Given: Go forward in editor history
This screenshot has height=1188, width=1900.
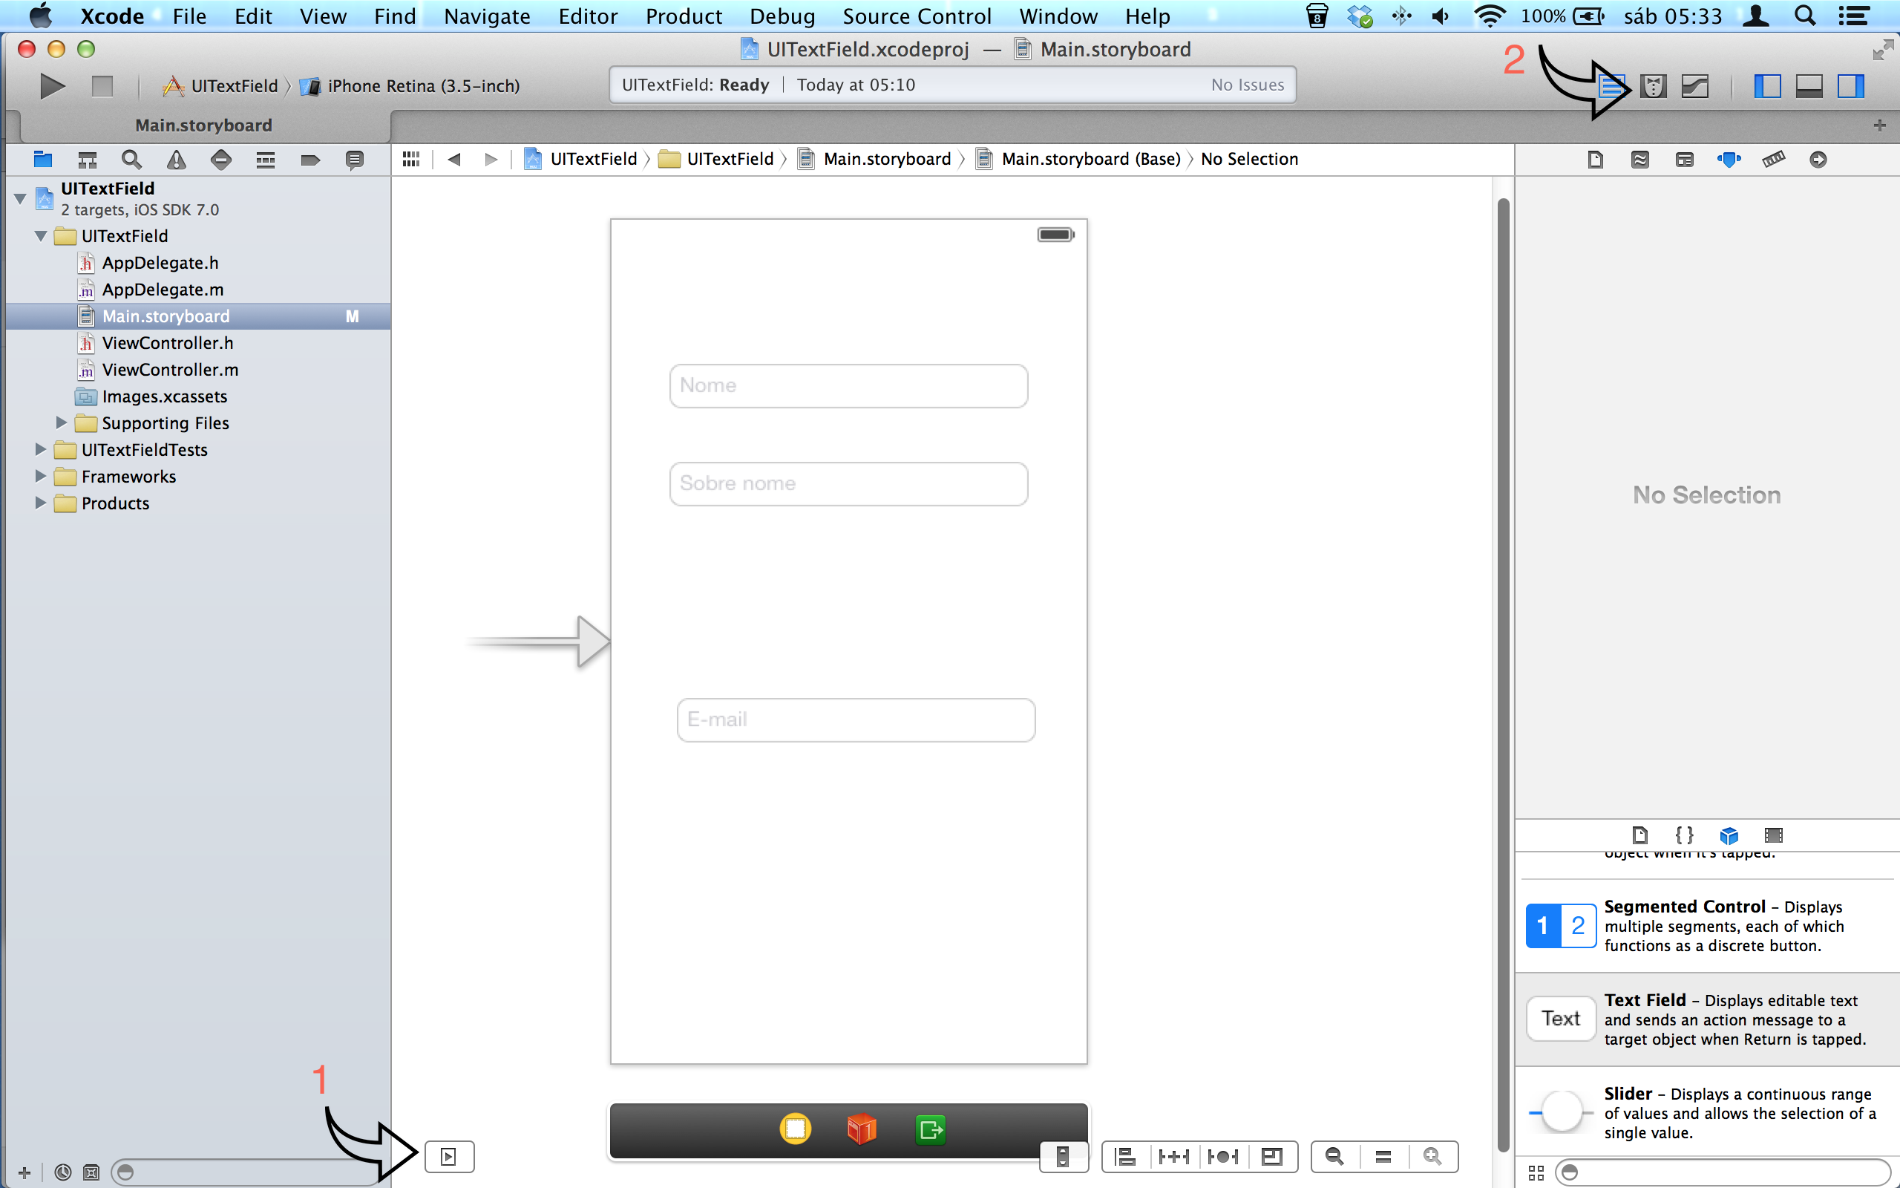Looking at the screenshot, I should click(491, 159).
